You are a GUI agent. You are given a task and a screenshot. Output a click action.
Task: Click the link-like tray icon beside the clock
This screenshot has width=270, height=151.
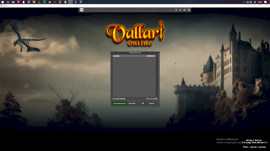coord(255,2)
